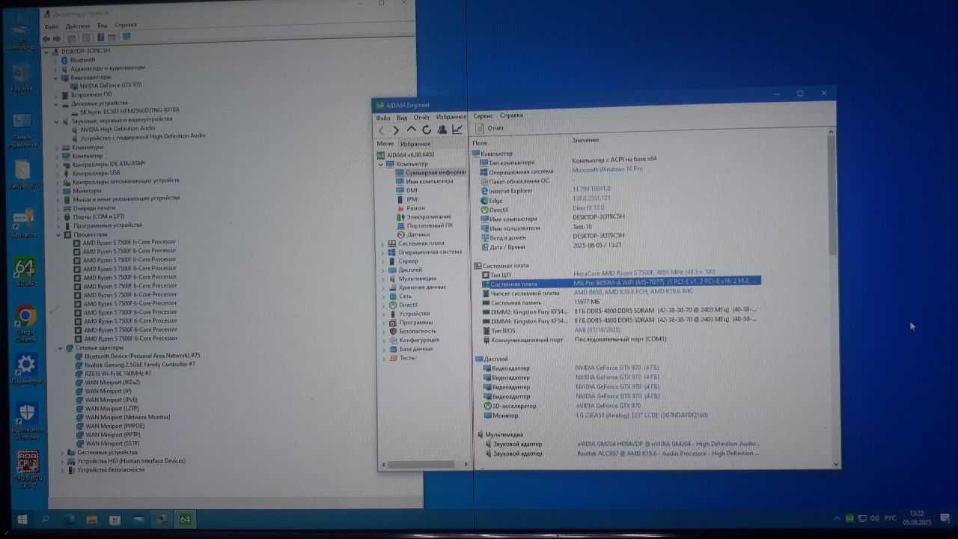Click the AIDA64 back navigation arrow
958x539 pixels.
click(382, 130)
